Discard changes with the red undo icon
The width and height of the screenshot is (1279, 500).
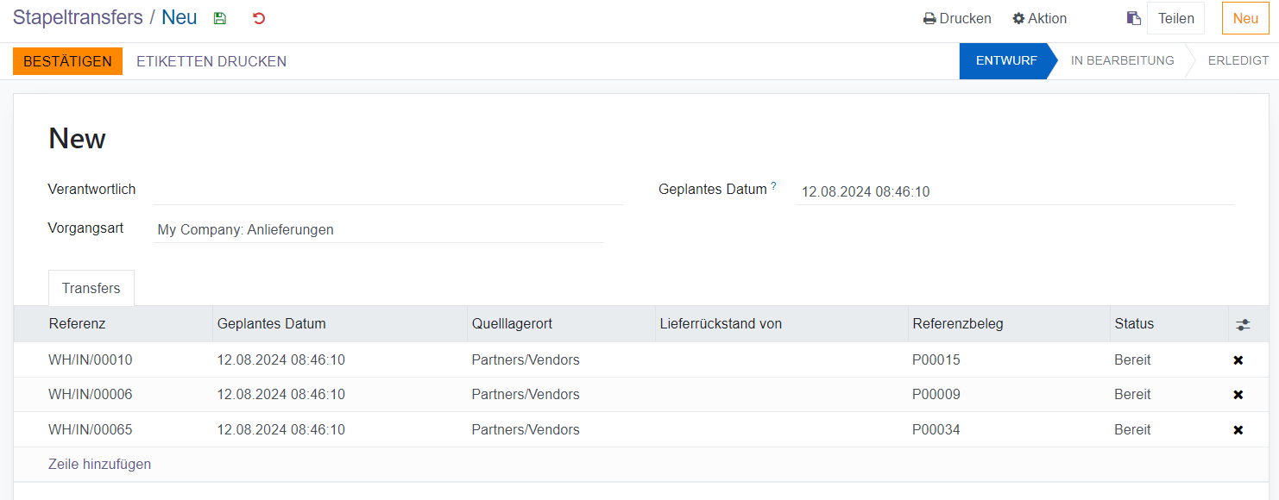click(x=259, y=18)
